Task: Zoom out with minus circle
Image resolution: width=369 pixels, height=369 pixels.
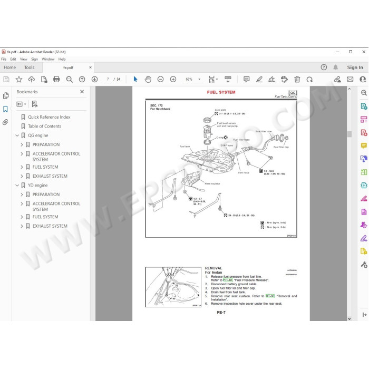Action: [160, 79]
